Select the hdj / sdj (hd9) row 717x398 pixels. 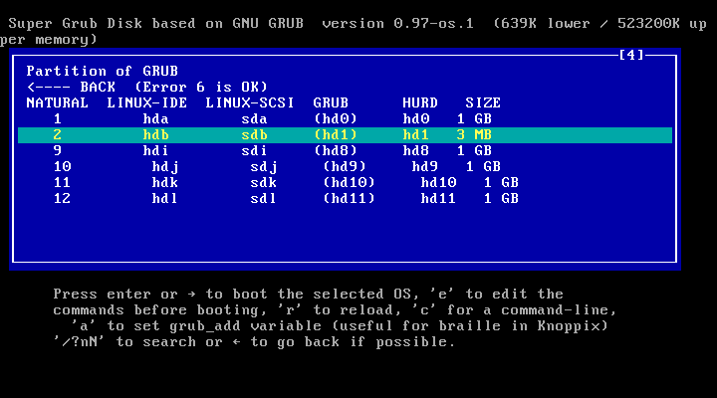345,167
